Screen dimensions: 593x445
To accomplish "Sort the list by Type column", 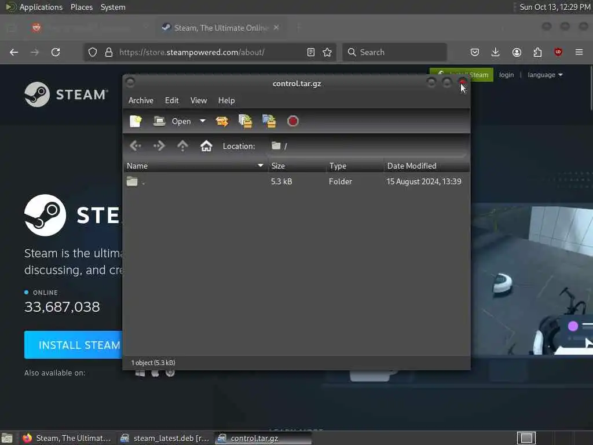I will (355, 166).
